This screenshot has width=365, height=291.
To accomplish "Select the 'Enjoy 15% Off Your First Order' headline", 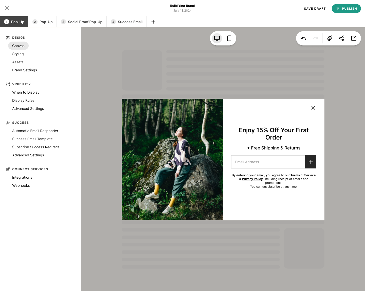I will pos(274,134).
